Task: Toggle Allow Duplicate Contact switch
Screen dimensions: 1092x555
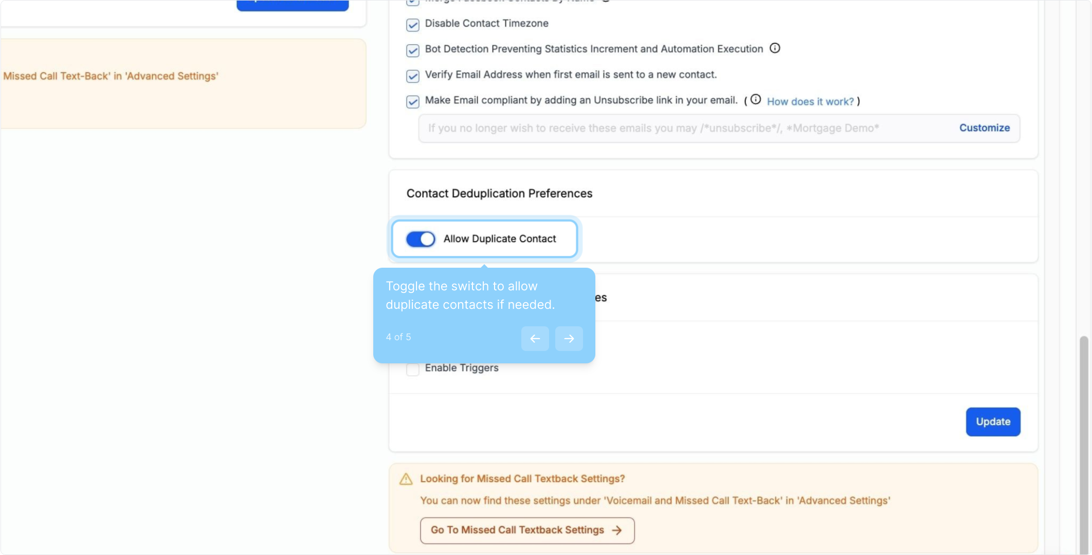Action: 421,239
